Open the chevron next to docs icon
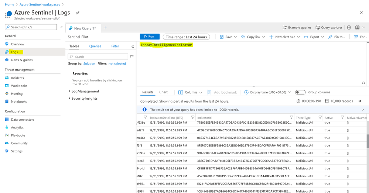The height and width of the screenshot is (193, 369). (x=363, y=28)
